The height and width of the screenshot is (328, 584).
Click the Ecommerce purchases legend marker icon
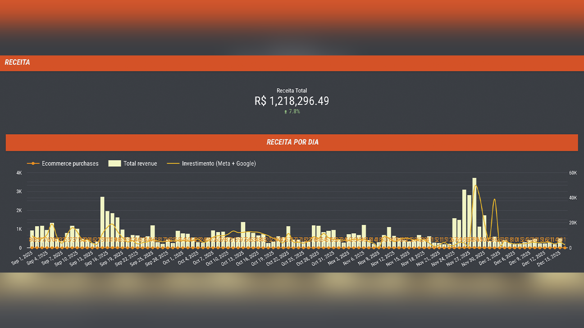click(x=32, y=164)
